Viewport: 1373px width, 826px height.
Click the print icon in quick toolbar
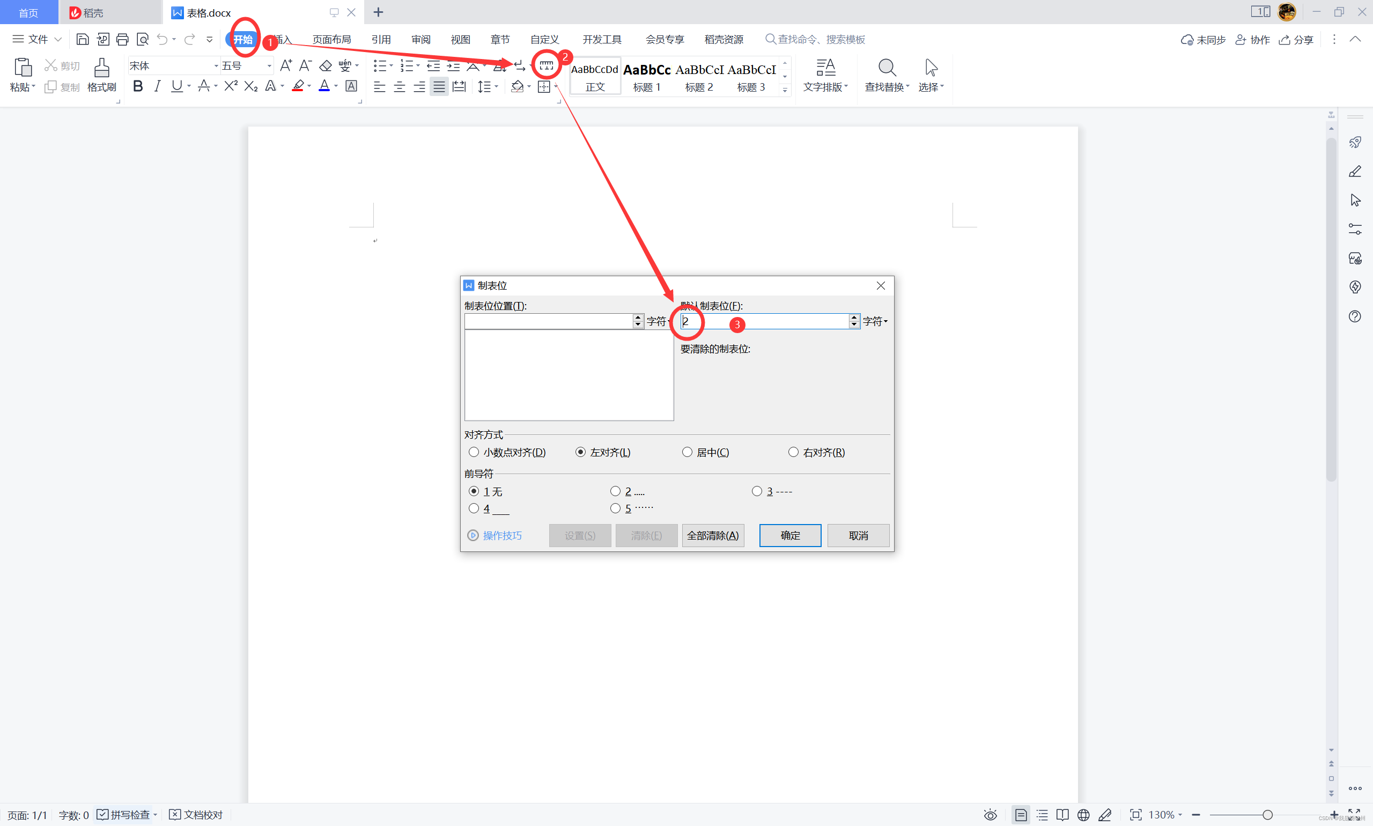[x=122, y=39]
